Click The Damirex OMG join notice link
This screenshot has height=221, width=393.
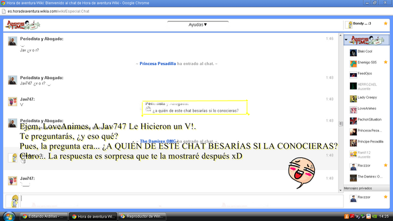pos(158,141)
